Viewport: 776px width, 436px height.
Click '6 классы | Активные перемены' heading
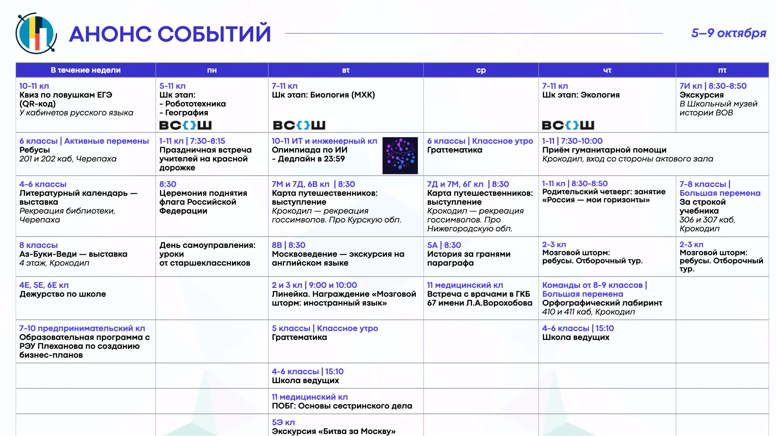tap(84, 141)
